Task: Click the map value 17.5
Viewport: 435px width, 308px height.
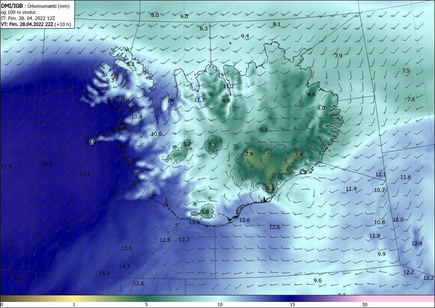Action: point(6,167)
